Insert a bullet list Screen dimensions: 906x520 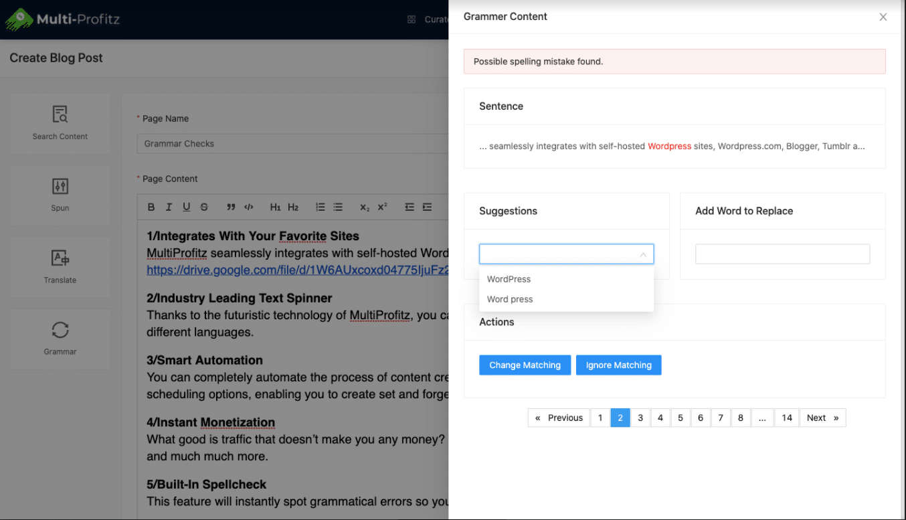pyautogui.click(x=338, y=207)
